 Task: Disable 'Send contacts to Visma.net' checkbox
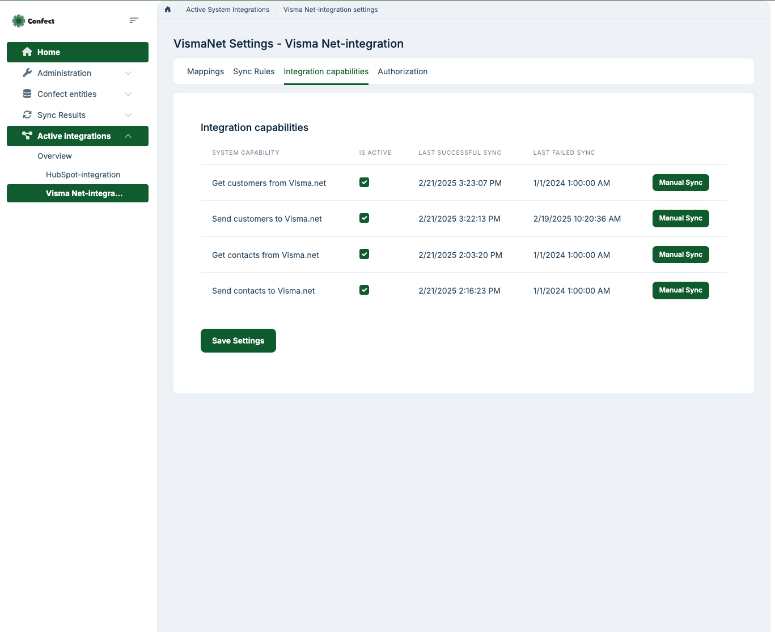(x=365, y=290)
